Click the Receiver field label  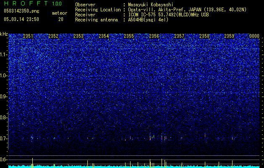[x=85, y=15]
